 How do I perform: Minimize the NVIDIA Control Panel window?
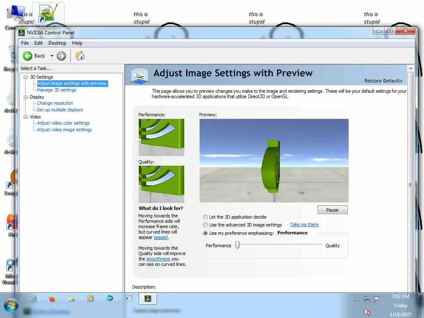(x=379, y=31)
